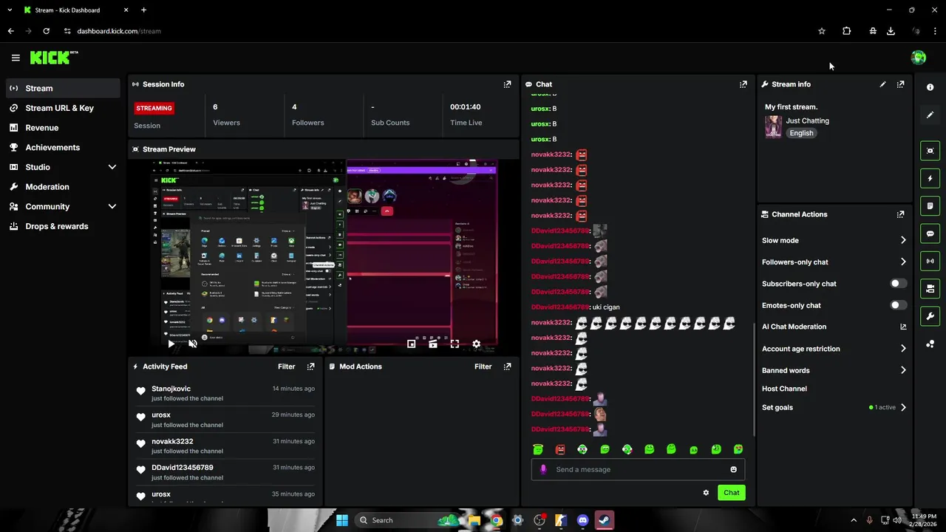Click the wrench icon in right toolbar
The width and height of the screenshot is (946, 532).
point(930,316)
